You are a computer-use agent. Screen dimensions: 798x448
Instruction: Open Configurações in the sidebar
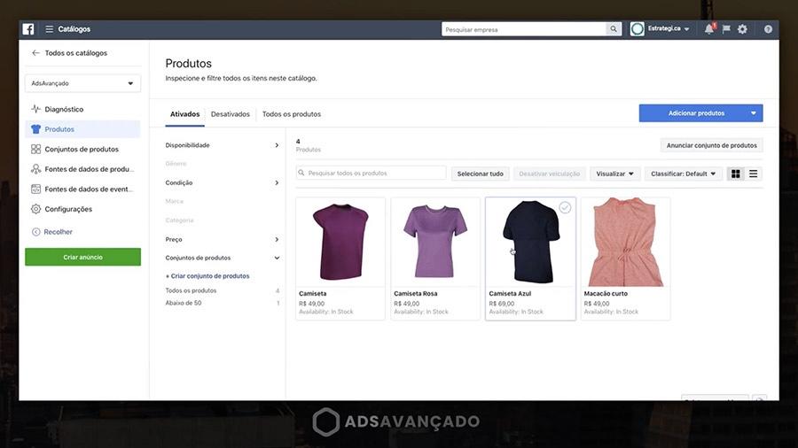point(82,209)
